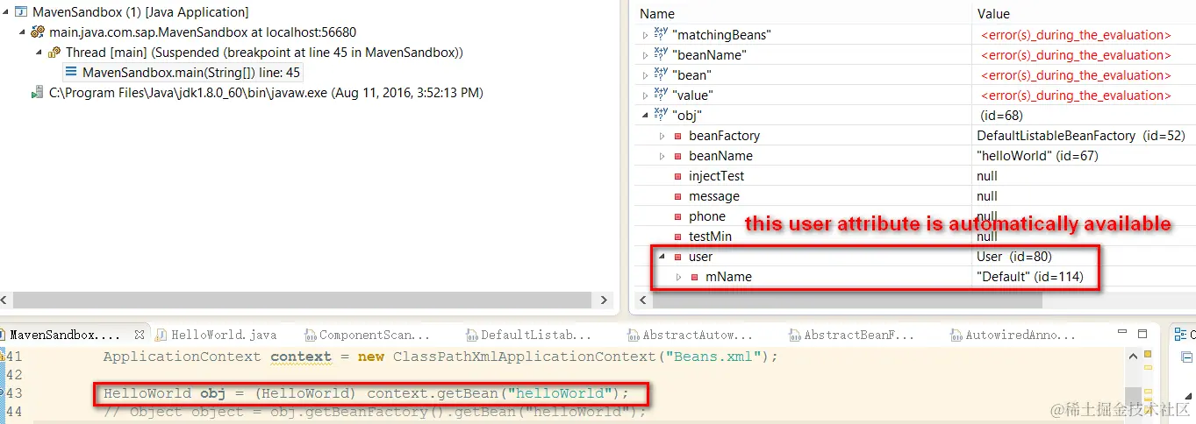1196x424 pixels.
Task: Expand the "matchingBeans" expression
Action: coord(646,35)
